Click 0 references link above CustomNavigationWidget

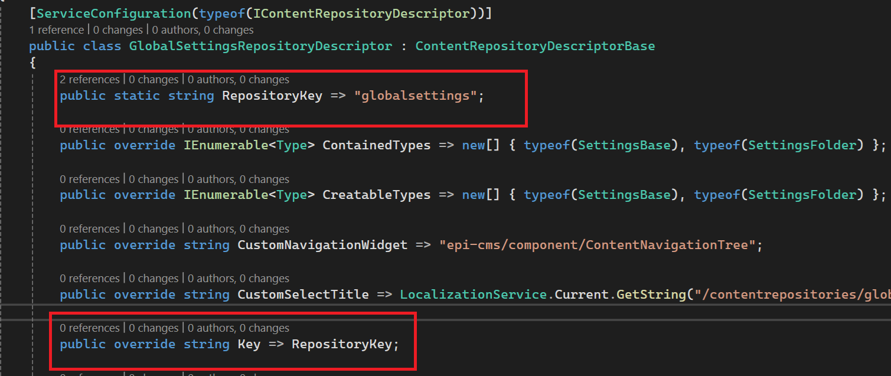(x=89, y=229)
